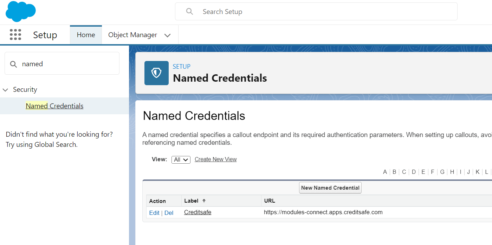
Task: Click the New Named Credential button
Action: 330,188
